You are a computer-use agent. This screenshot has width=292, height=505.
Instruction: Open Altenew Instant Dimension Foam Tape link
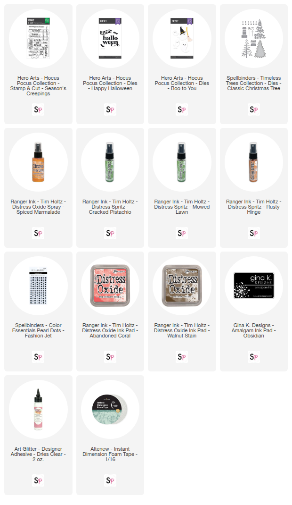(110, 454)
